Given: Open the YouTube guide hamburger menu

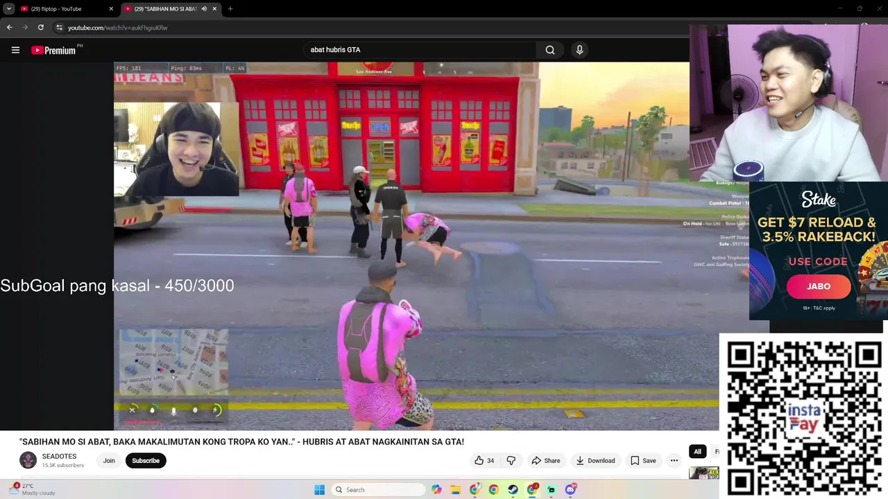Looking at the screenshot, I should [x=15, y=50].
